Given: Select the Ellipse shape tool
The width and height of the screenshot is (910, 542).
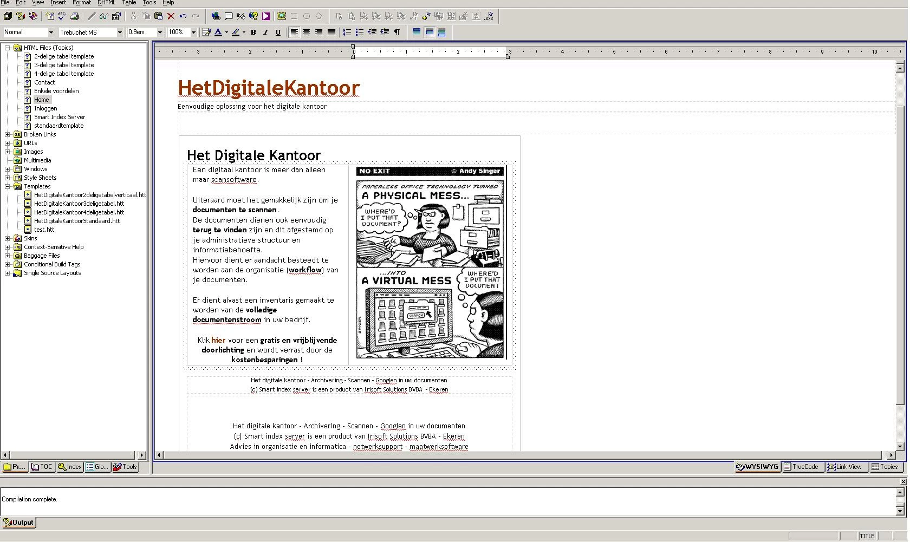Looking at the screenshot, I should click(x=307, y=16).
